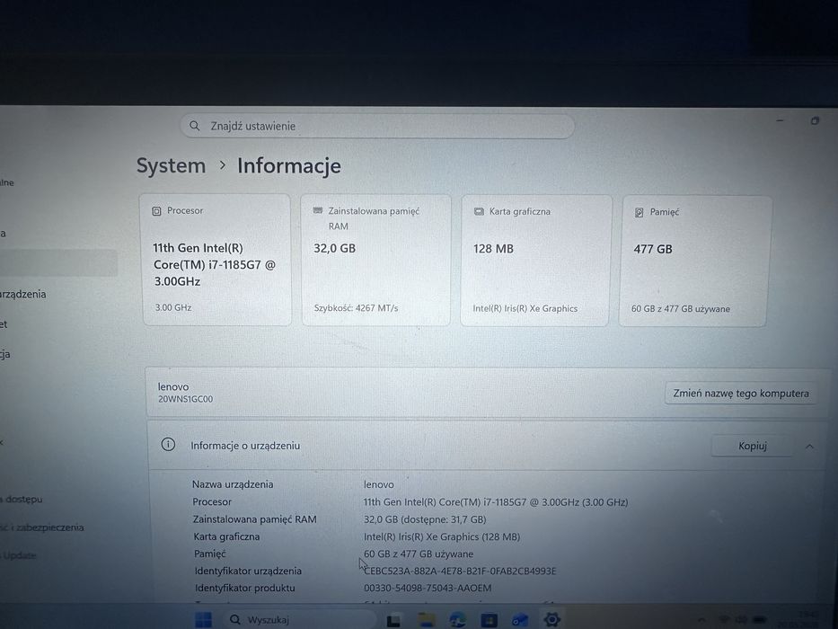Click the Intel(R) Iris(R) Xe Graphics (128 MB) value
The width and height of the screenshot is (838, 629).
442,536
